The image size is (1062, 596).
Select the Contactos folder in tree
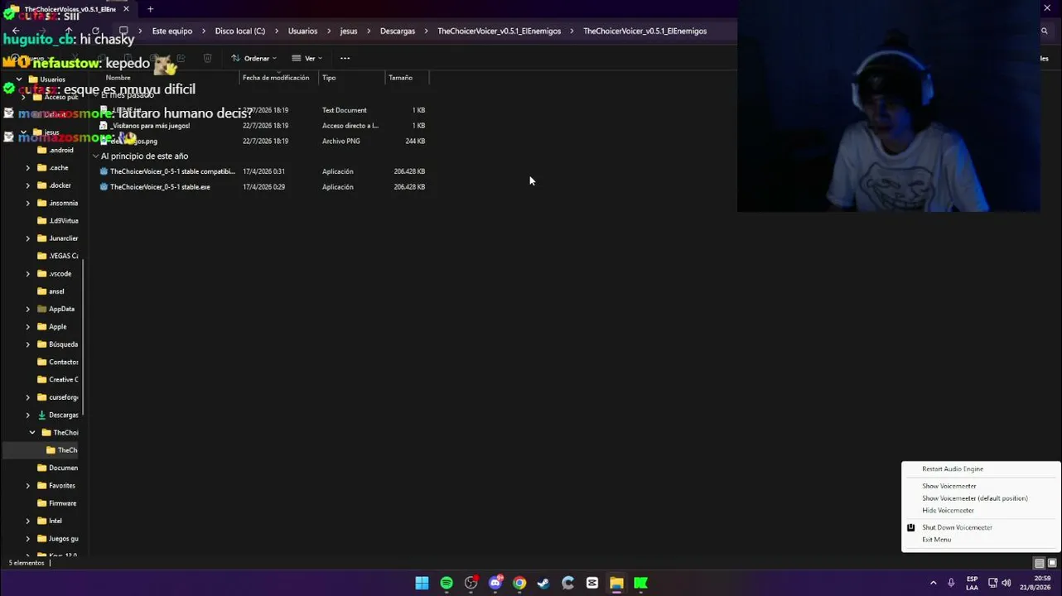click(57, 363)
